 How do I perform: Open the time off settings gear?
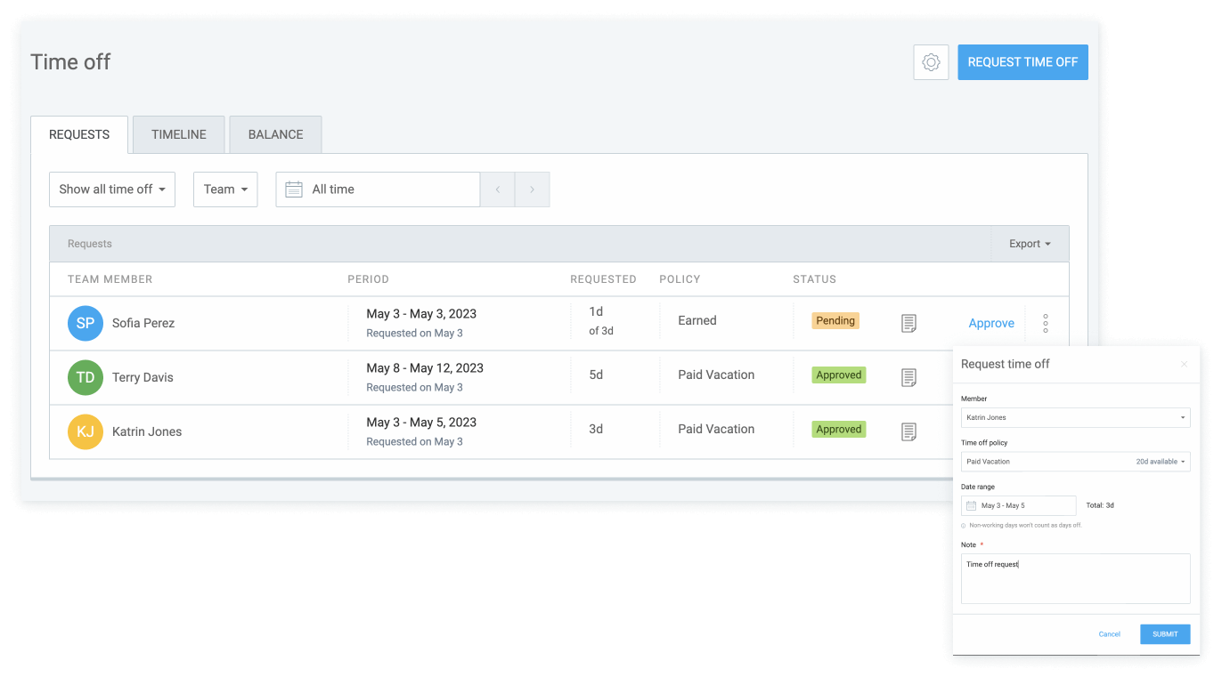tap(931, 61)
